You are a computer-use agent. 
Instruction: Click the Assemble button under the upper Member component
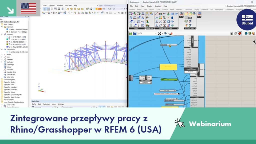190,72
